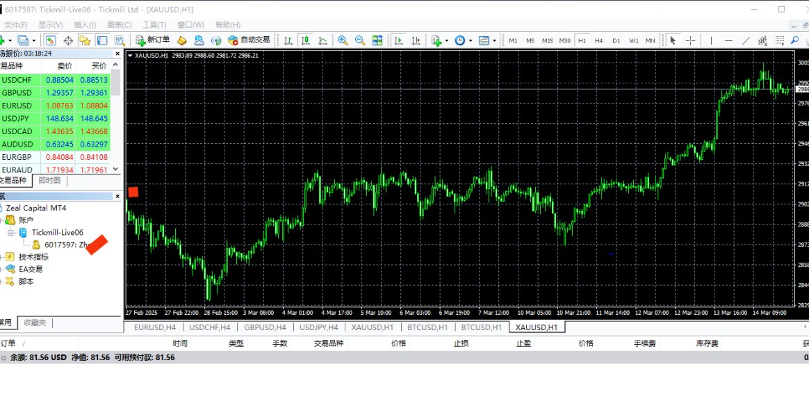This screenshot has width=809, height=417.
Task: Open the 收藏夹 tab in Navigator
Action: tap(35, 322)
